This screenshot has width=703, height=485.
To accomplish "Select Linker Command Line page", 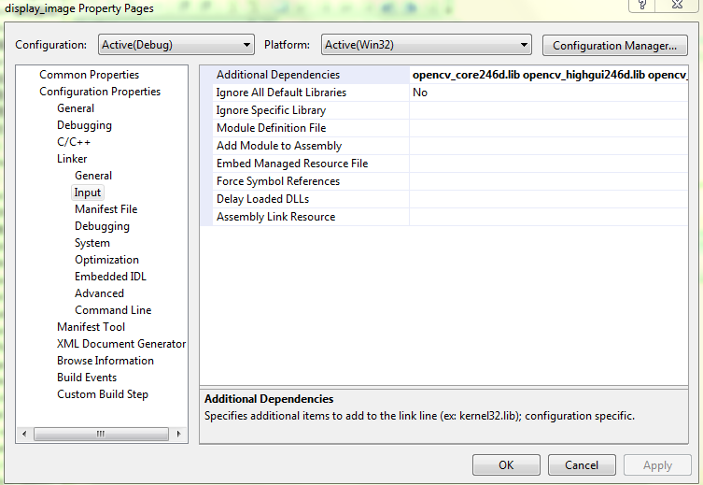I will [113, 310].
